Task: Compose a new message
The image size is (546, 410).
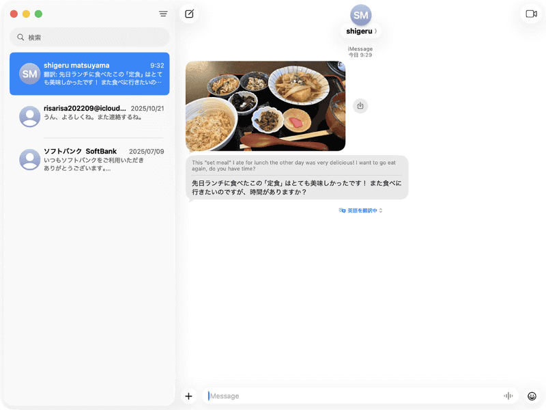Action: (x=189, y=13)
